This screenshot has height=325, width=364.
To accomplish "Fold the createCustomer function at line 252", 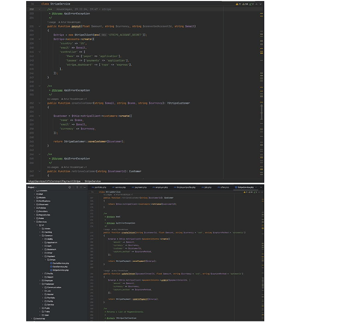I will 39,103.
